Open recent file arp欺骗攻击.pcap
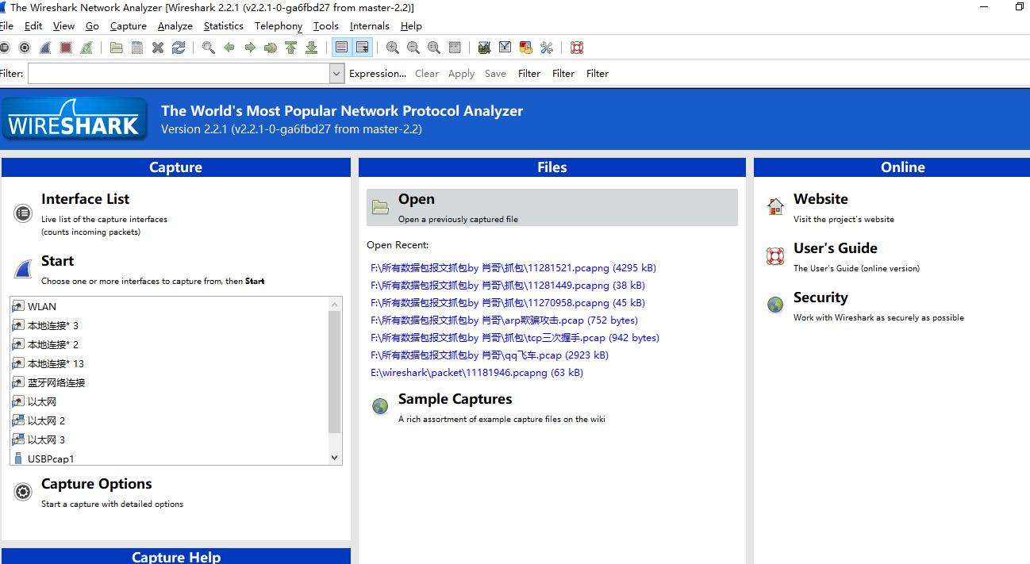 504,320
